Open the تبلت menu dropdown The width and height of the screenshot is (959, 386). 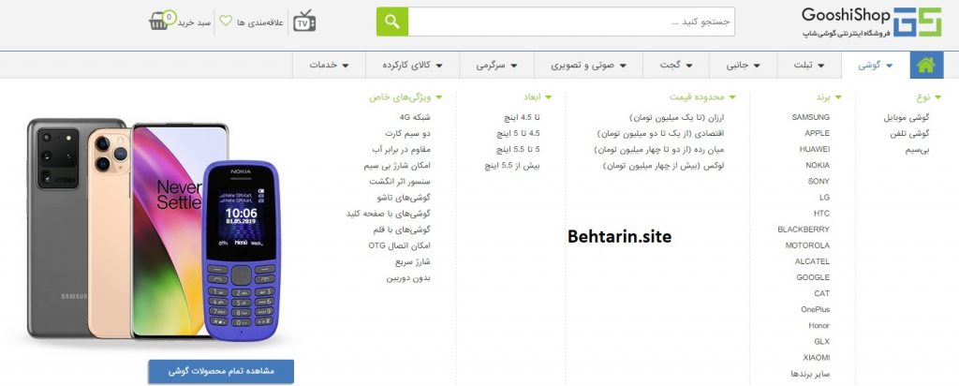808,65
